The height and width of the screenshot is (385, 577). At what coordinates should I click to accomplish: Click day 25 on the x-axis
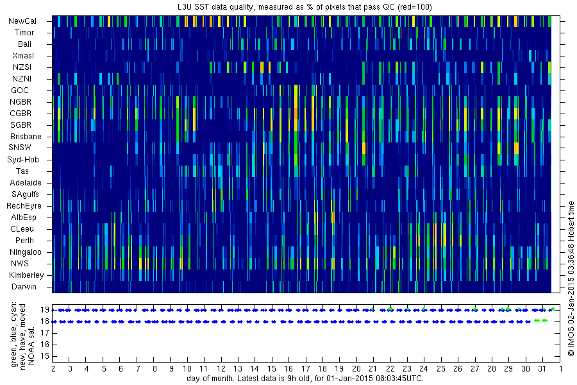pos(441,368)
